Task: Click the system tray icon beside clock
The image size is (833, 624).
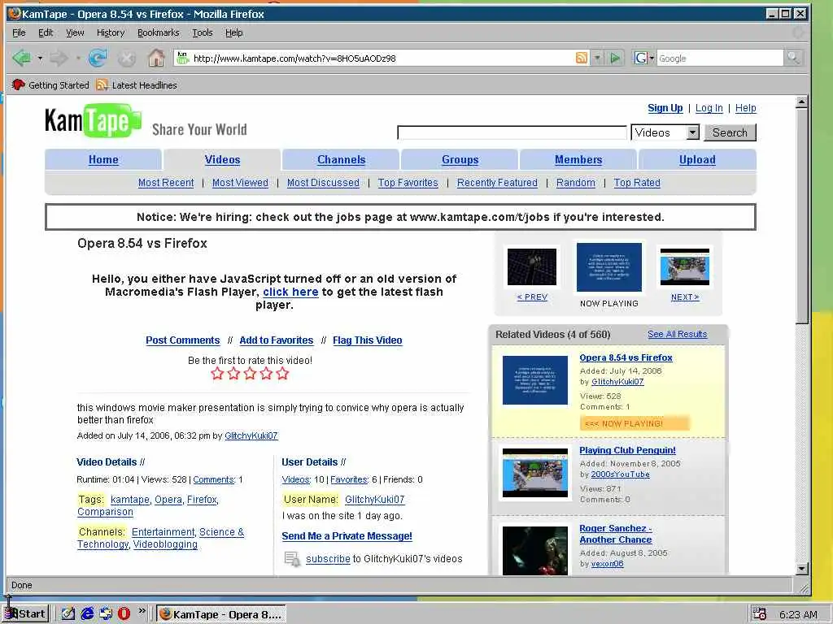Action: click(x=761, y=614)
